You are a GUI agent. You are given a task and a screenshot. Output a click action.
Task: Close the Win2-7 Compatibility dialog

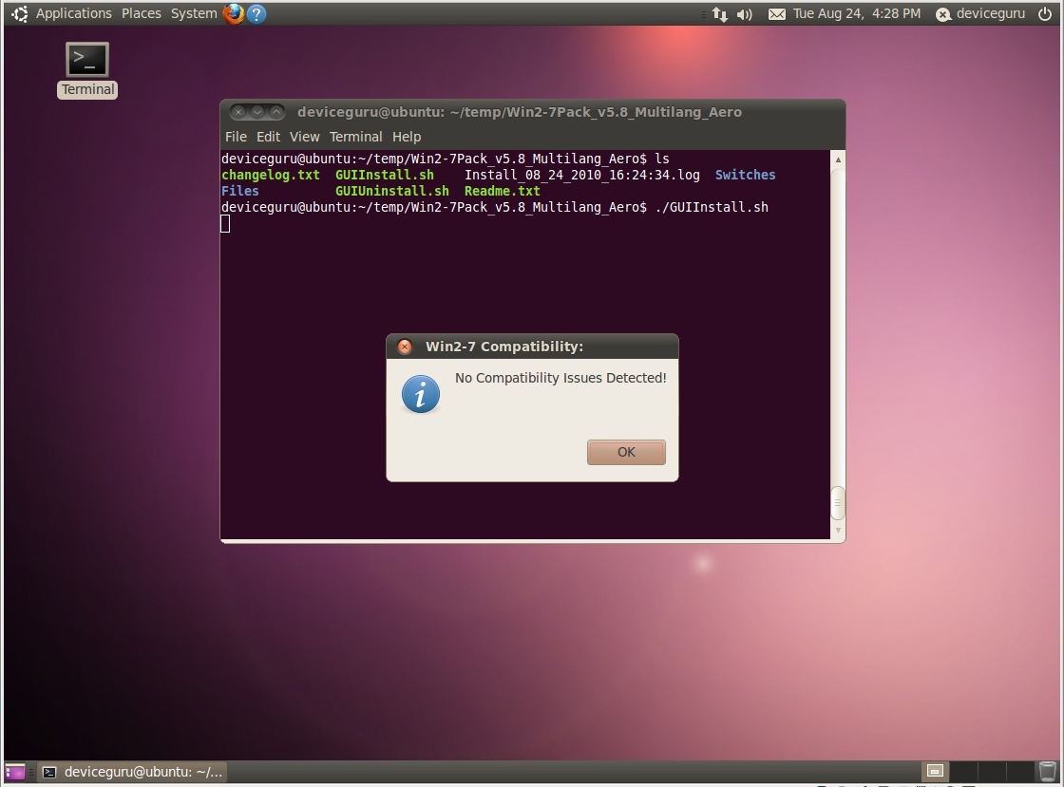pos(405,347)
